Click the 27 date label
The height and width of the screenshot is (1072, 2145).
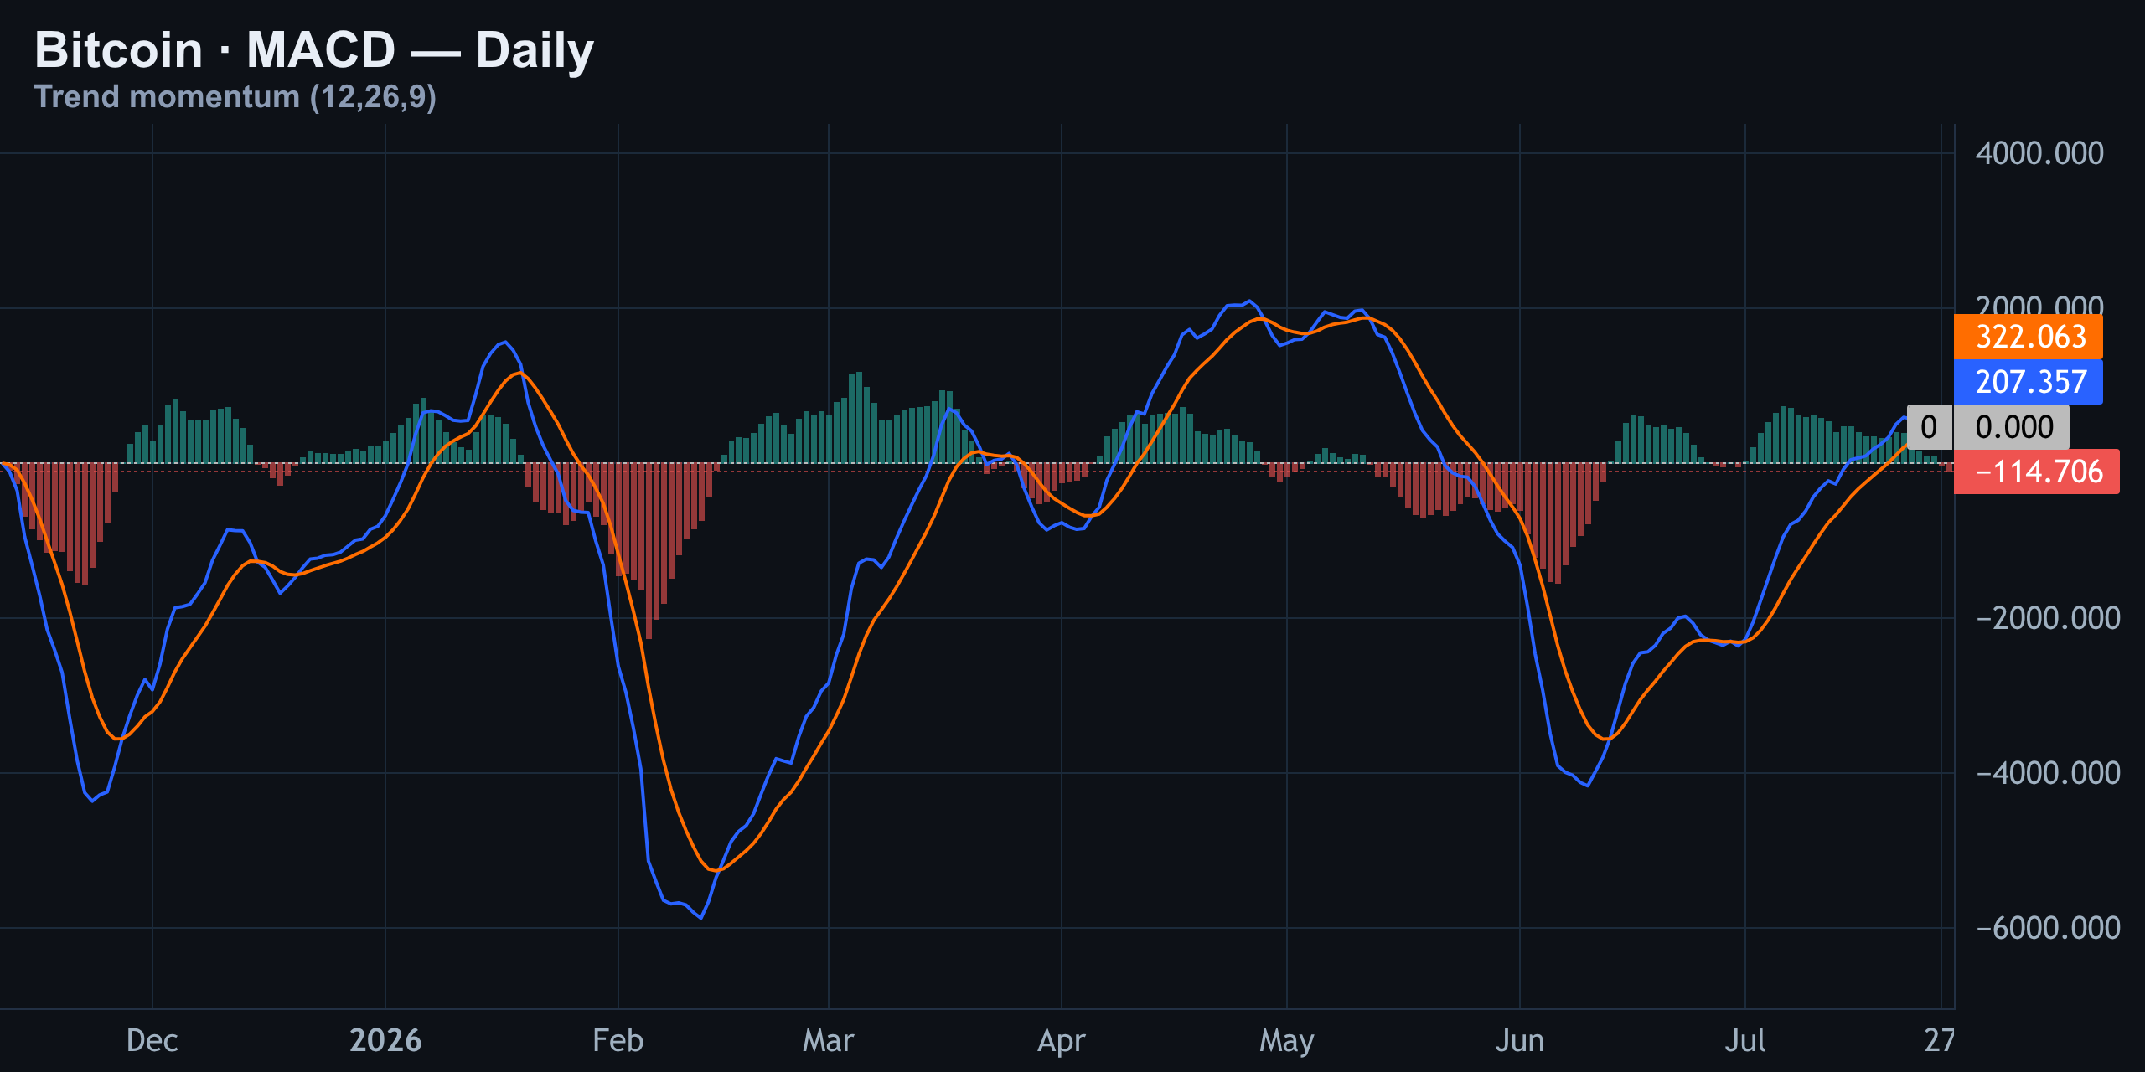(x=1939, y=1040)
